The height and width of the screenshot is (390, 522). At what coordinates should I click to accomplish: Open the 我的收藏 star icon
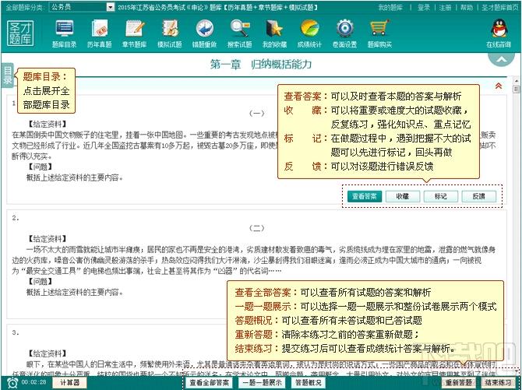pos(275,33)
